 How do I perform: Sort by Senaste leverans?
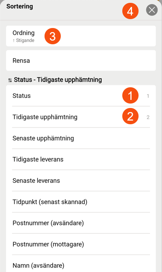click(81, 181)
